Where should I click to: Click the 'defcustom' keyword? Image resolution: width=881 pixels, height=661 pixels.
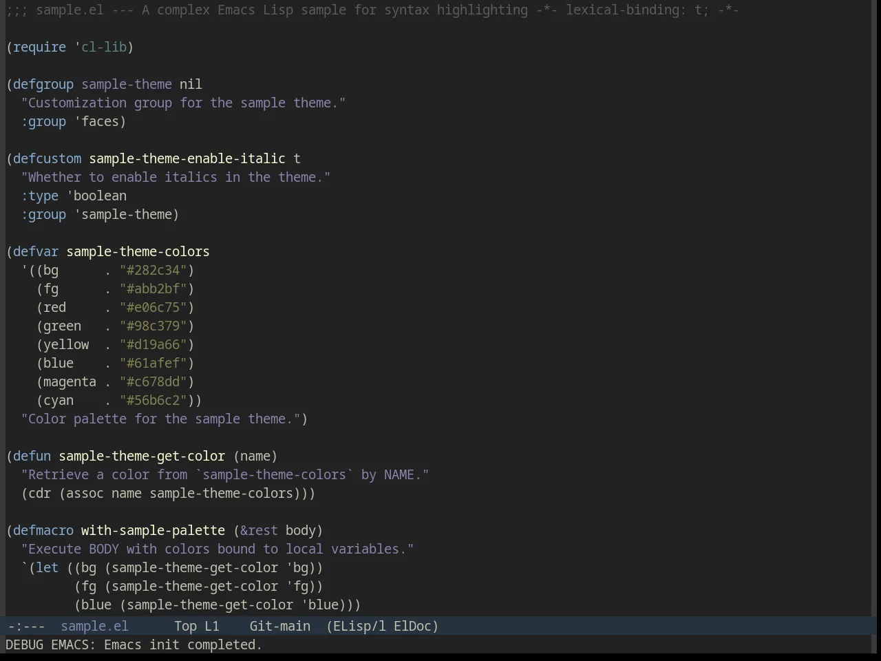[47, 158]
